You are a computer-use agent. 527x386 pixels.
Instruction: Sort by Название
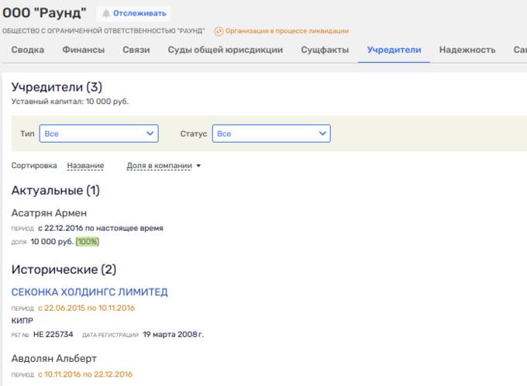point(85,165)
